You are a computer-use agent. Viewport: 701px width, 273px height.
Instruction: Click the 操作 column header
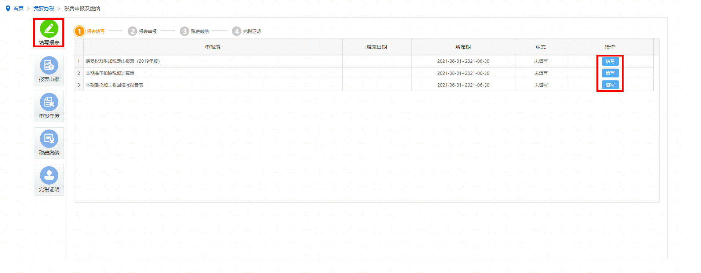coord(610,47)
